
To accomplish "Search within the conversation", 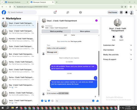I will (x=121, y=37).
